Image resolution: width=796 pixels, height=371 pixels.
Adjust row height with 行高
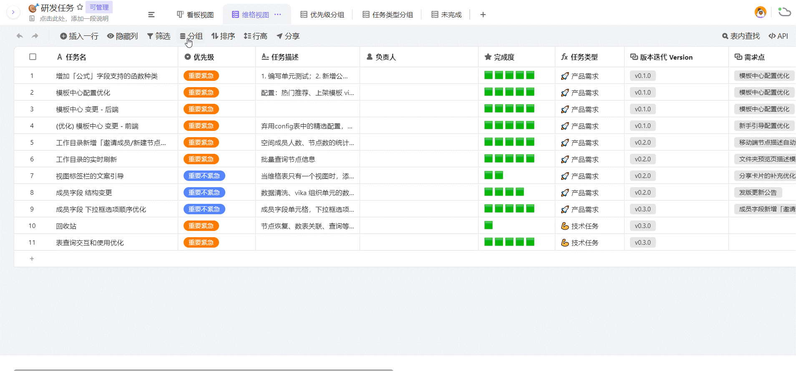tap(255, 36)
